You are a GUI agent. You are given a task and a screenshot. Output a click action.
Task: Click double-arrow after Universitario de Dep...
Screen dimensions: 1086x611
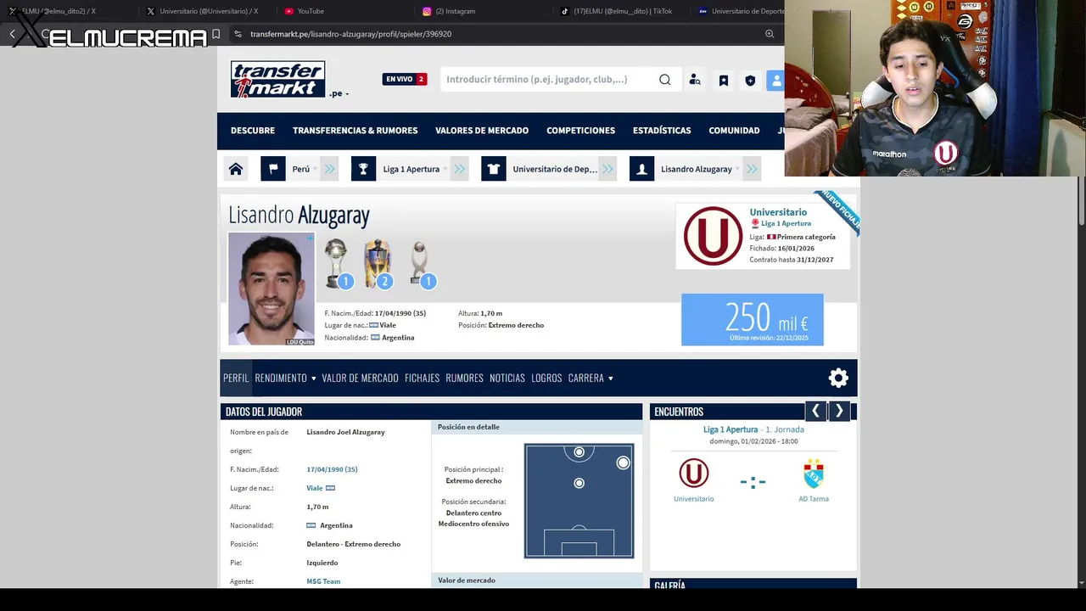[x=607, y=169]
